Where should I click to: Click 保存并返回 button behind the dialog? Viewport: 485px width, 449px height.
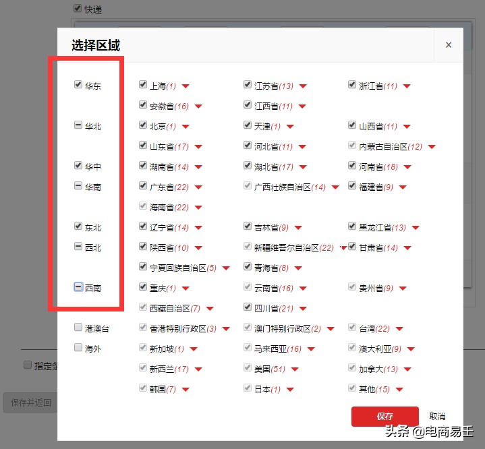coord(30,402)
